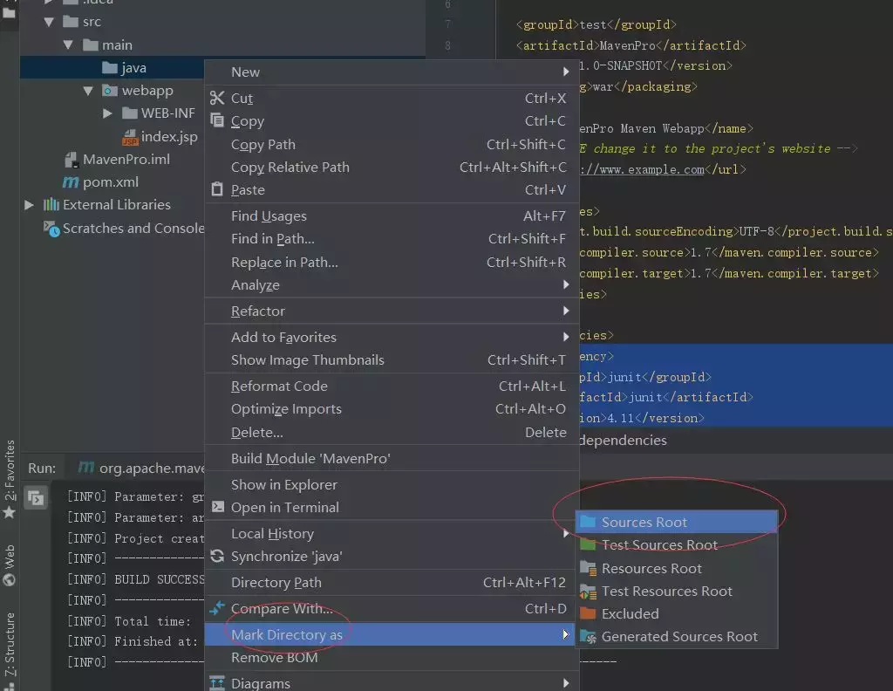Select Find Usages menu entry
This screenshot has width=893, height=691.
click(x=392, y=216)
